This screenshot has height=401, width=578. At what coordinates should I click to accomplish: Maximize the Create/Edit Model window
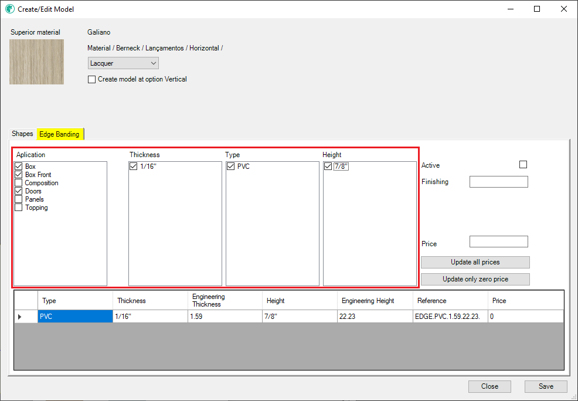(537, 9)
